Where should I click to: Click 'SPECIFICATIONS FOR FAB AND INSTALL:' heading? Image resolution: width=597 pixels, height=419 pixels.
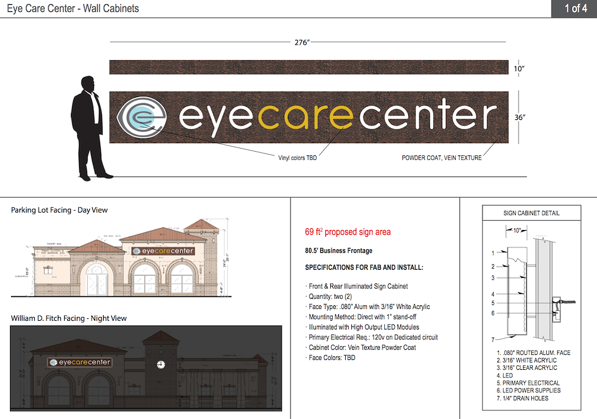364,267
